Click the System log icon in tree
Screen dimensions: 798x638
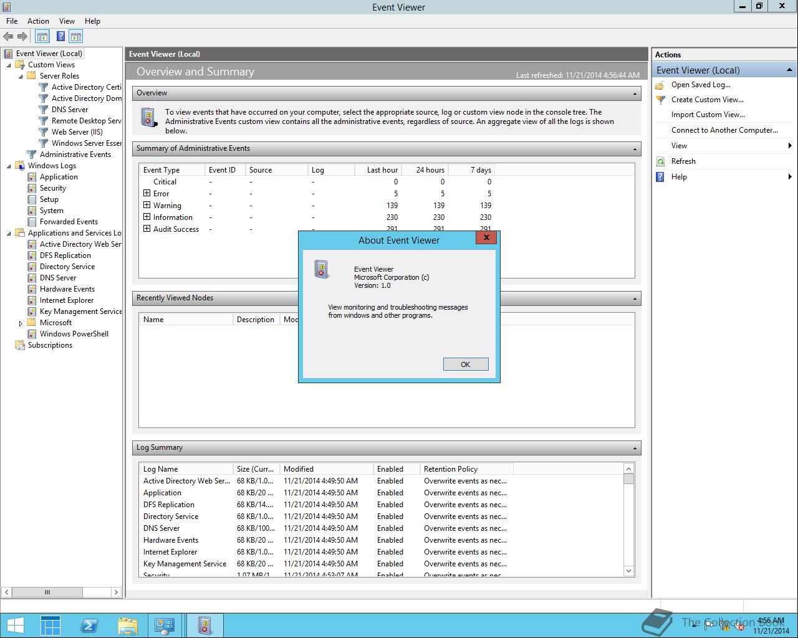click(x=32, y=211)
